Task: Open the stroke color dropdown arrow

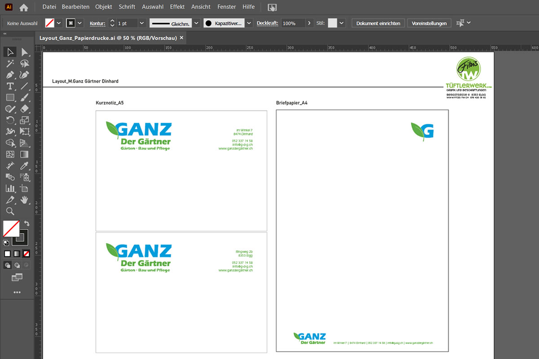Action: (80, 23)
